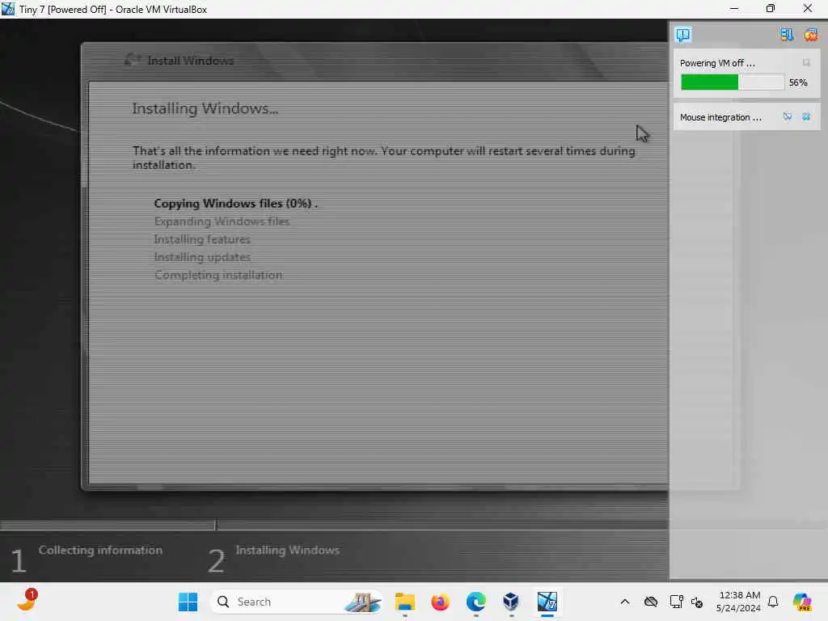Click Collecting information stage label
828x621 pixels.
point(100,550)
